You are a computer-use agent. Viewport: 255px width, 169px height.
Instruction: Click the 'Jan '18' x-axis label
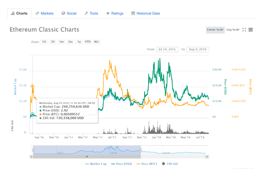click(x=156, y=137)
